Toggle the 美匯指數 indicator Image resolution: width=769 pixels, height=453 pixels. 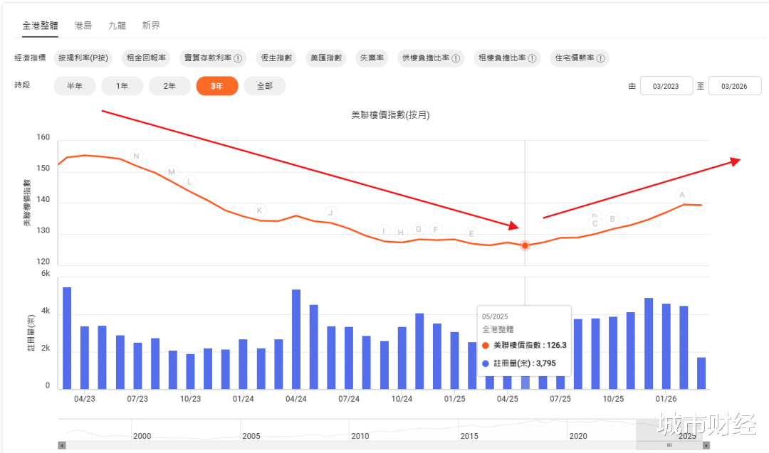click(x=326, y=58)
